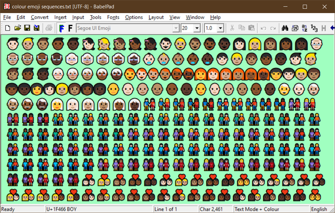Switch to monochrome rendering with the black F
Screen dimensions: 335x213
tap(70, 28)
